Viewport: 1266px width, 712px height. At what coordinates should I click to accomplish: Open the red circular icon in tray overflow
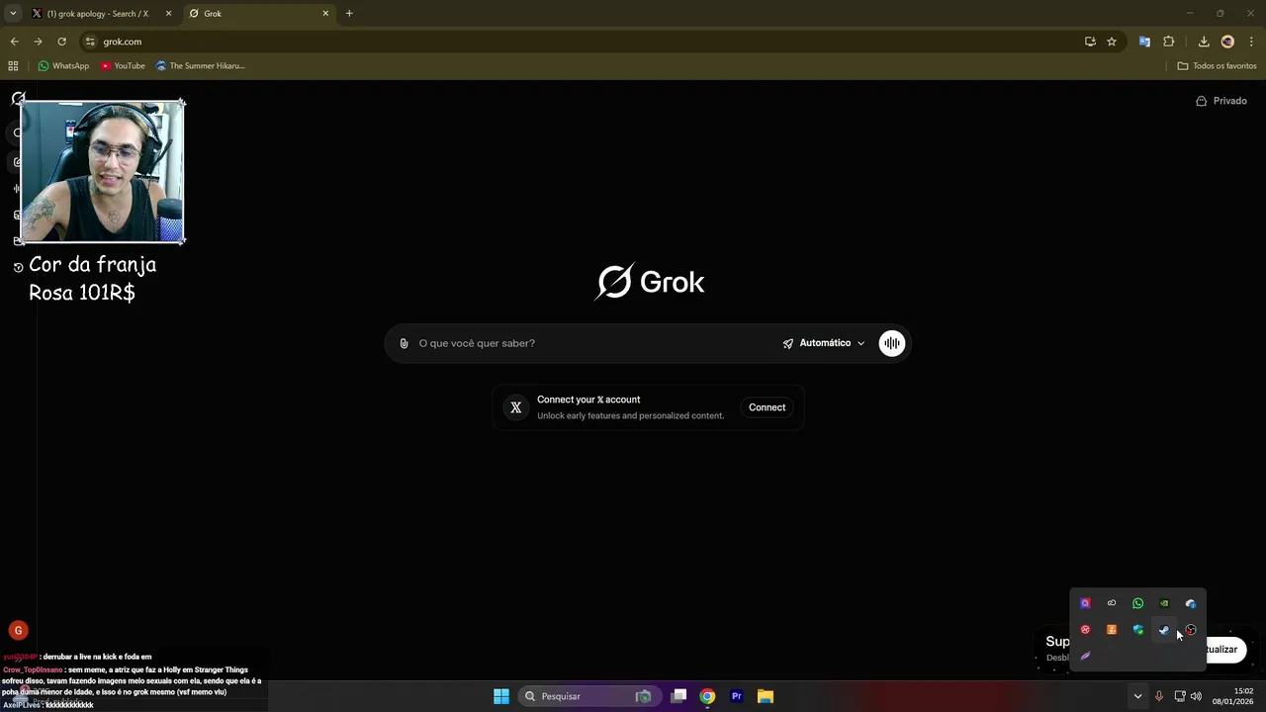point(1085,630)
